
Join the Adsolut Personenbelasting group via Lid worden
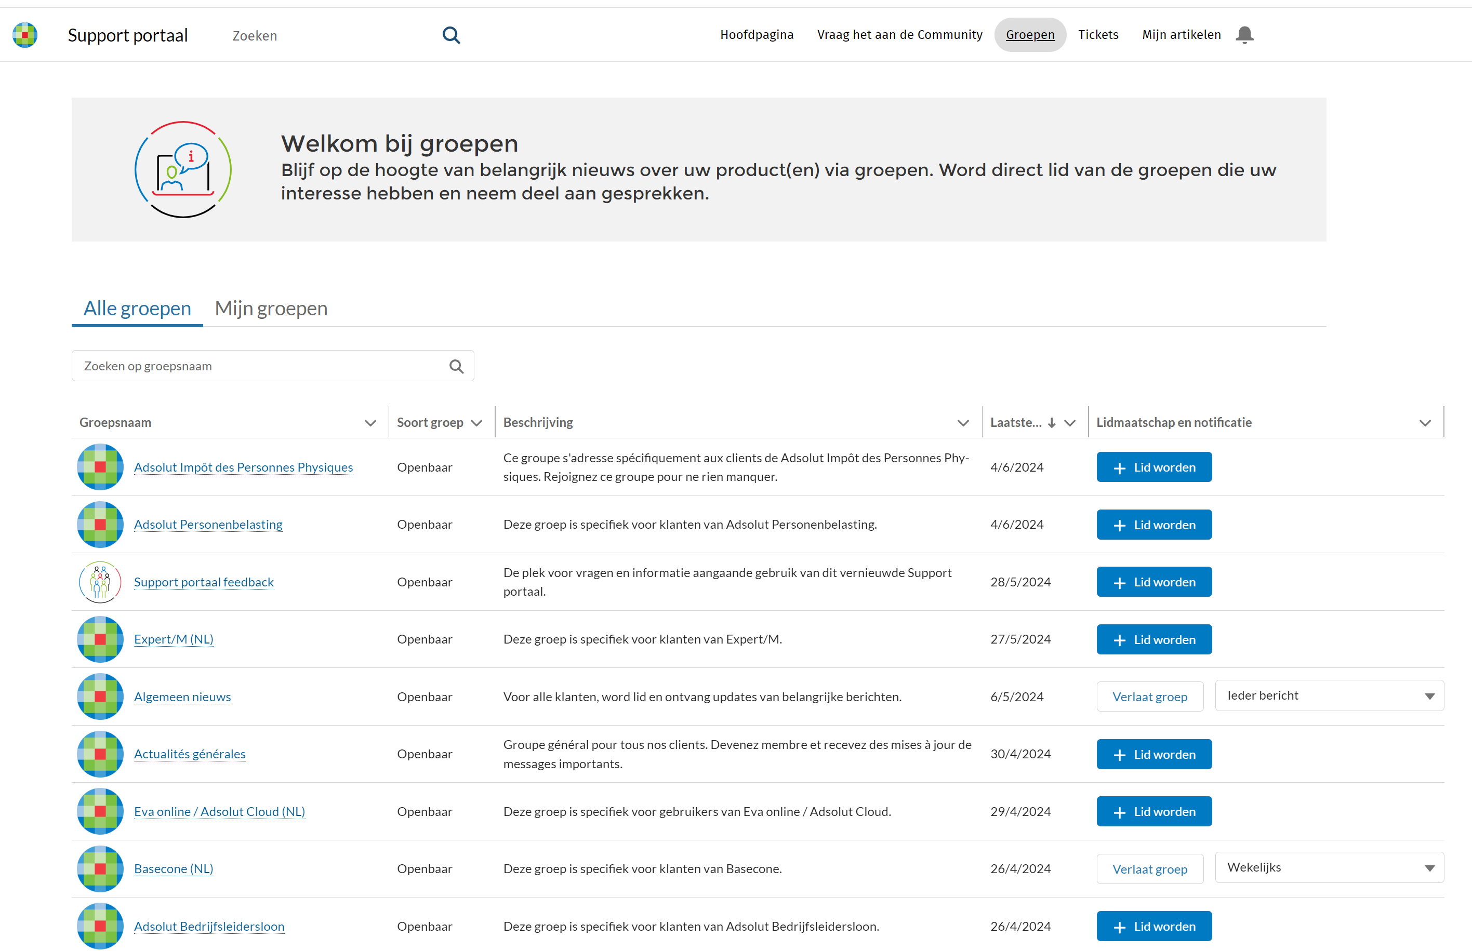(1153, 525)
